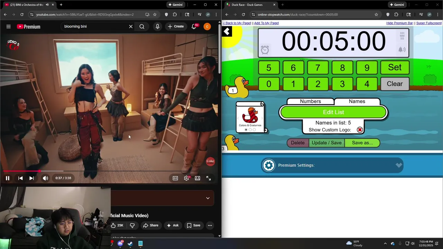Mute the YouTube video volume
The height and width of the screenshot is (249, 443).
click(x=45, y=178)
